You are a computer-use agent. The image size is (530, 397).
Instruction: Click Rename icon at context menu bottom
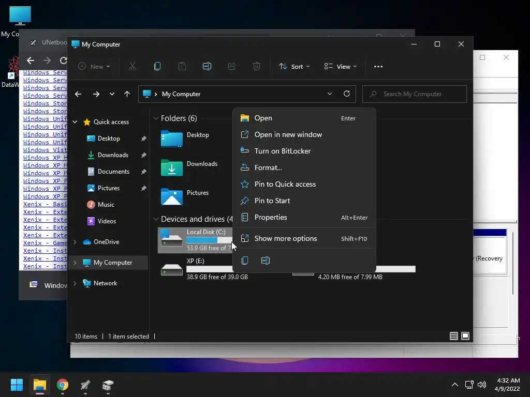point(266,261)
